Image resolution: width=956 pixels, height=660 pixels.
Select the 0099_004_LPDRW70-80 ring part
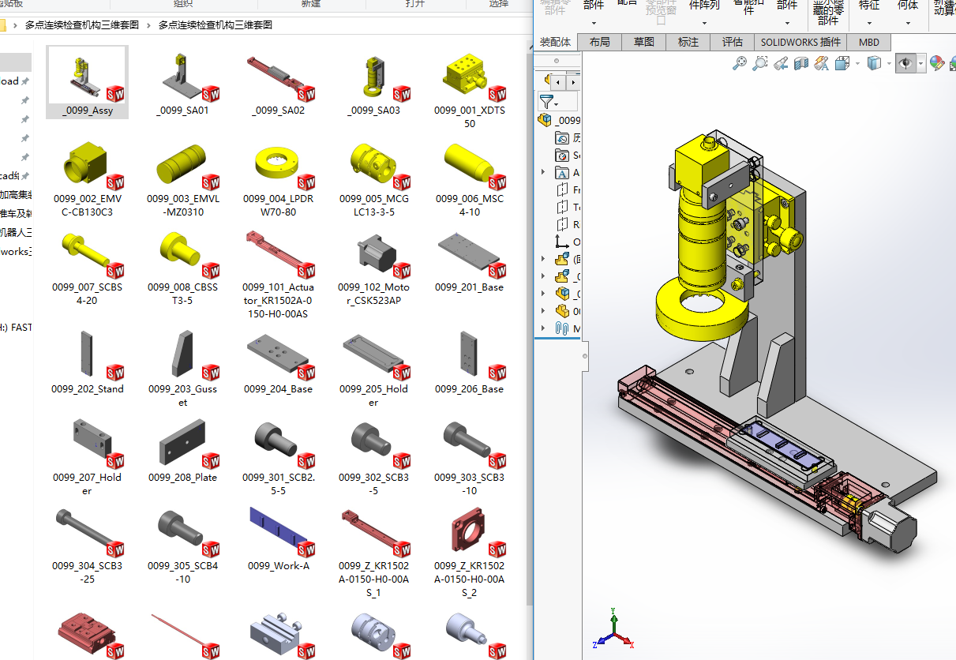[x=278, y=178]
